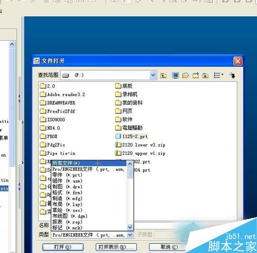Screen dimensions: 257x253
Task: Choose 报表 (*.rep) file type
Action: coord(89,222)
